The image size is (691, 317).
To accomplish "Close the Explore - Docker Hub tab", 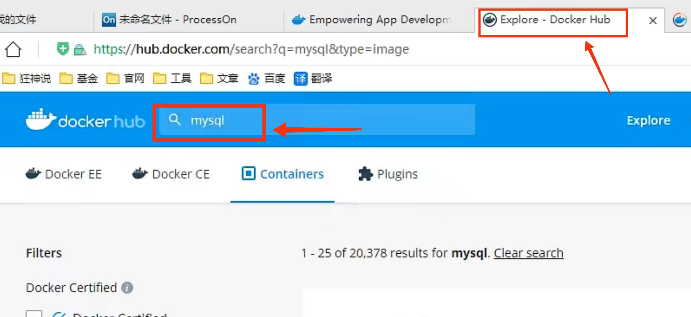I will 653,20.
